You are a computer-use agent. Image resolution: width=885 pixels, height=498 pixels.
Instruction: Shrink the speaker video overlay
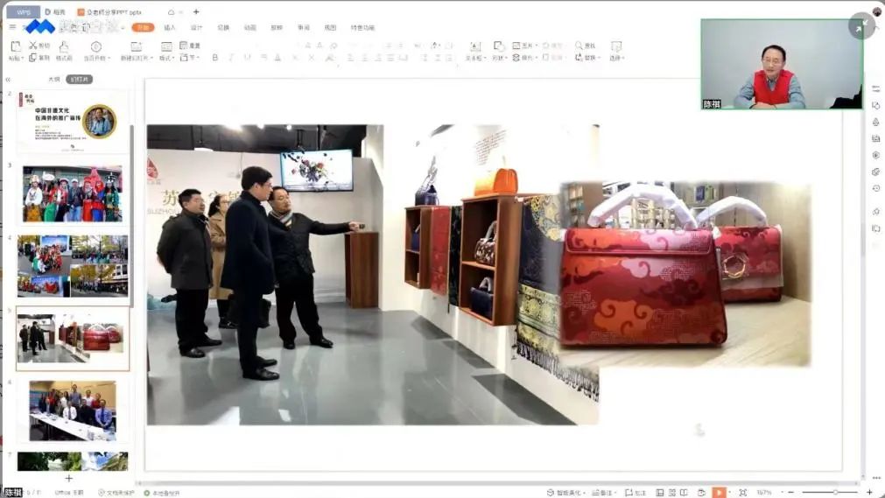coord(861,25)
